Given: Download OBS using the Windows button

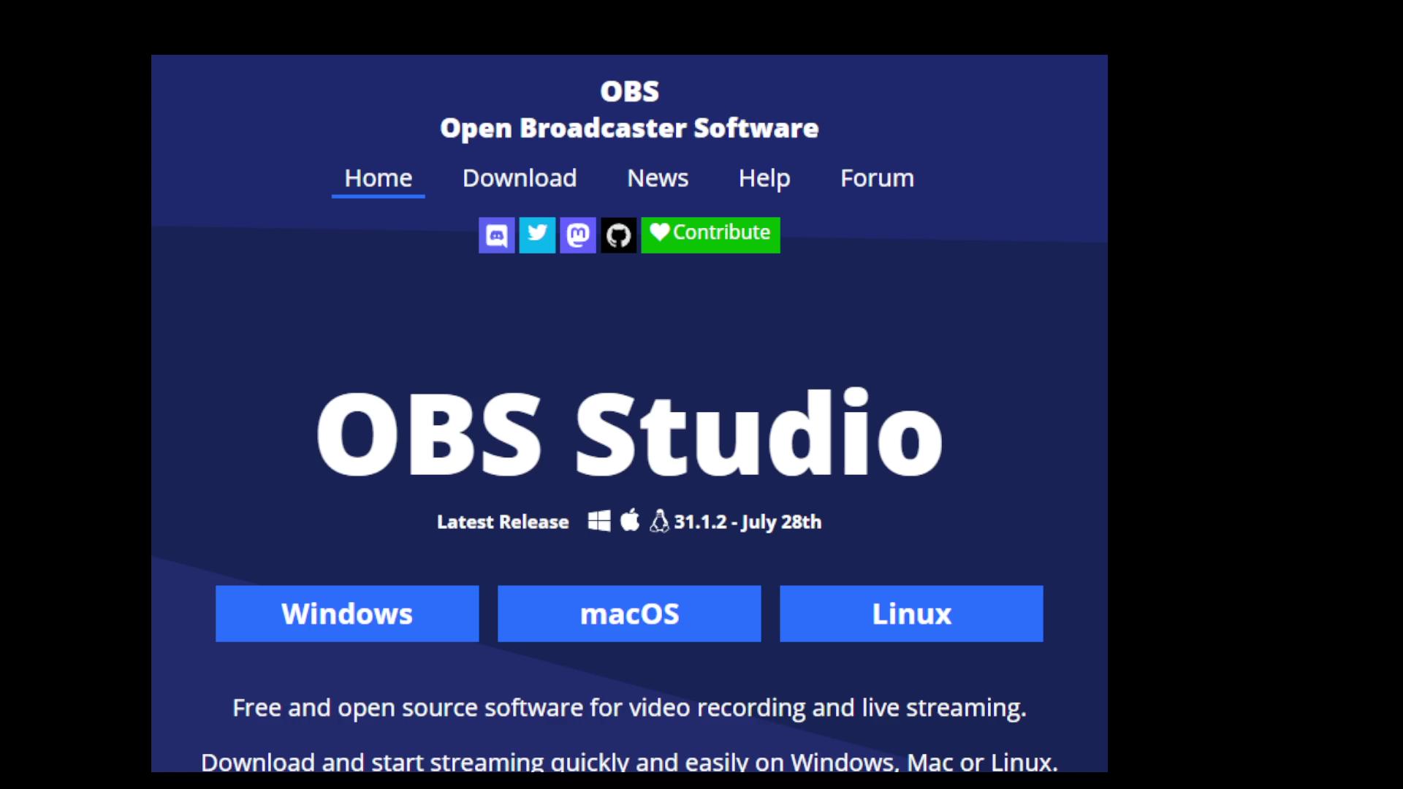Looking at the screenshot, I should click(347, 614).
